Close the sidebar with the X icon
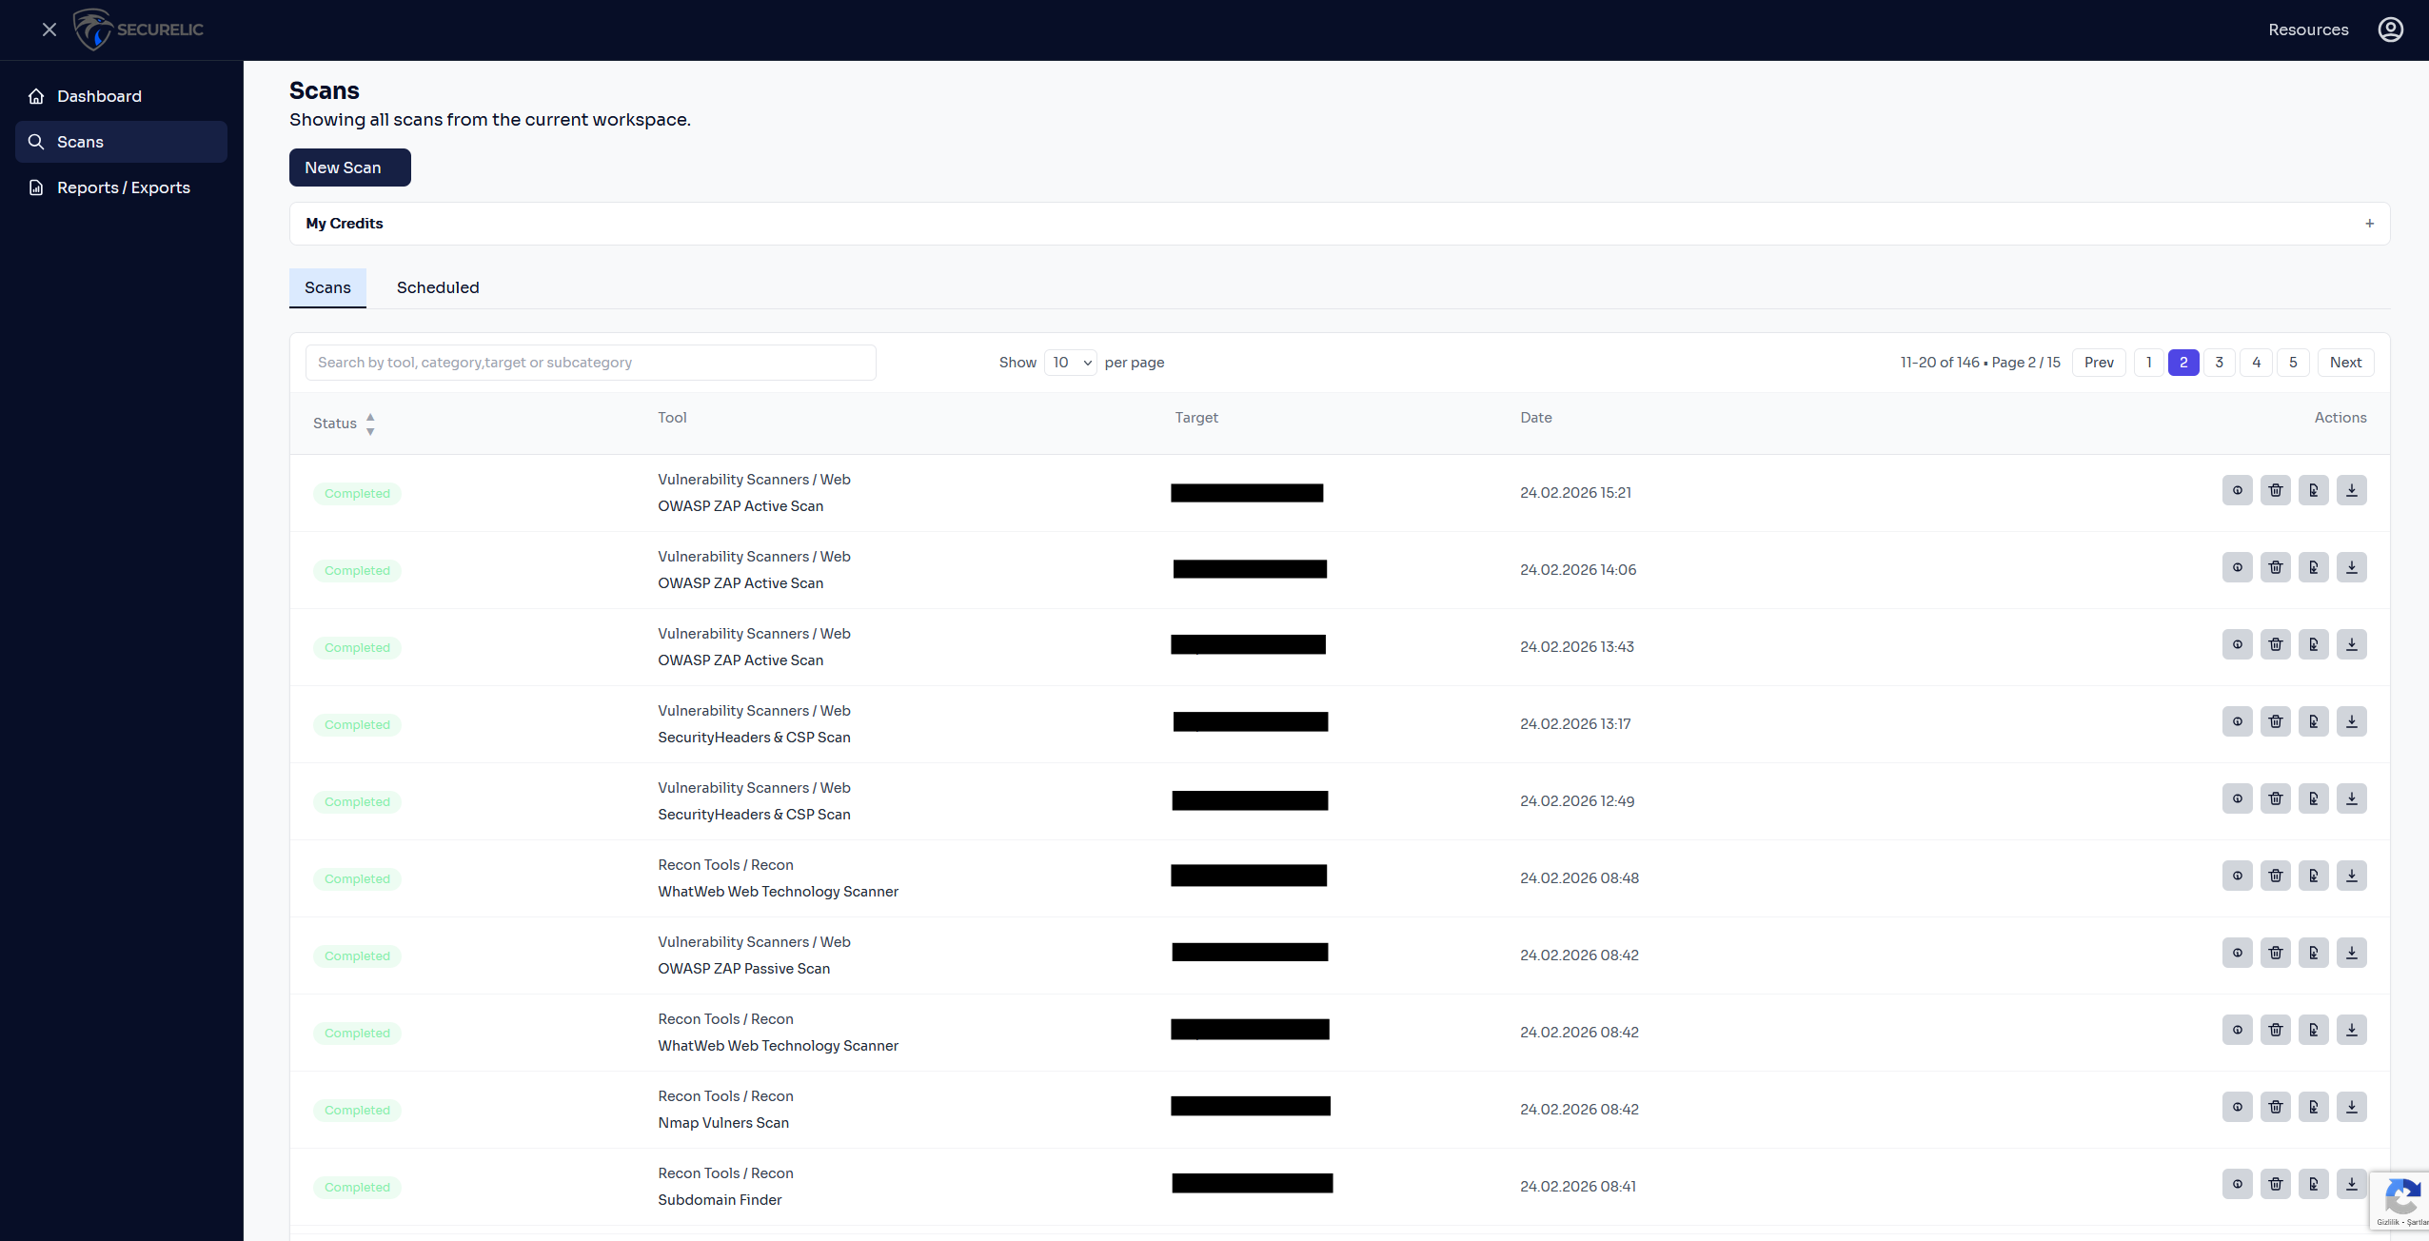Screen dimensions: 2429x1241 tap(49, 30)
